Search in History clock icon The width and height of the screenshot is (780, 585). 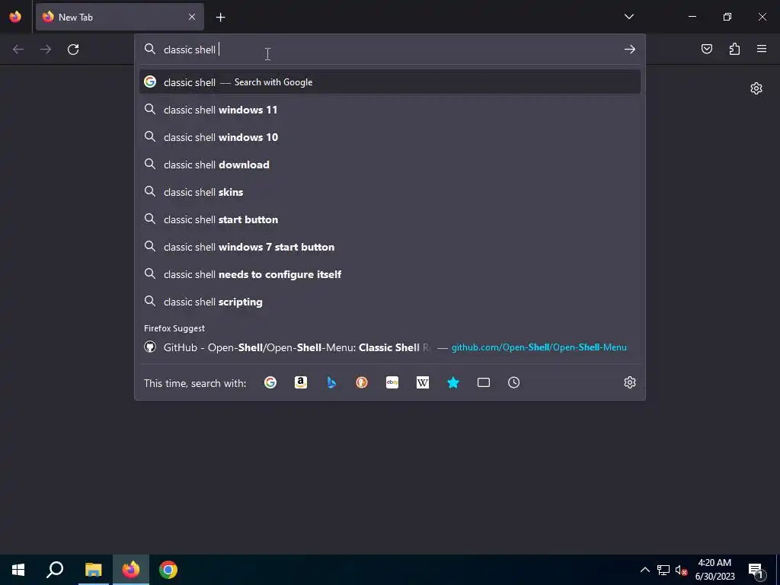[x=514, y=382]
